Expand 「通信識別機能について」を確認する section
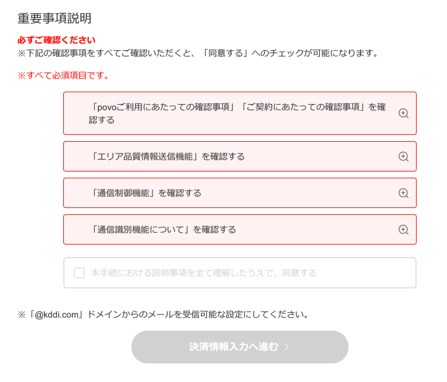This screenshot has width=447, height=382. pyautogui.click(x=240, y=230)
